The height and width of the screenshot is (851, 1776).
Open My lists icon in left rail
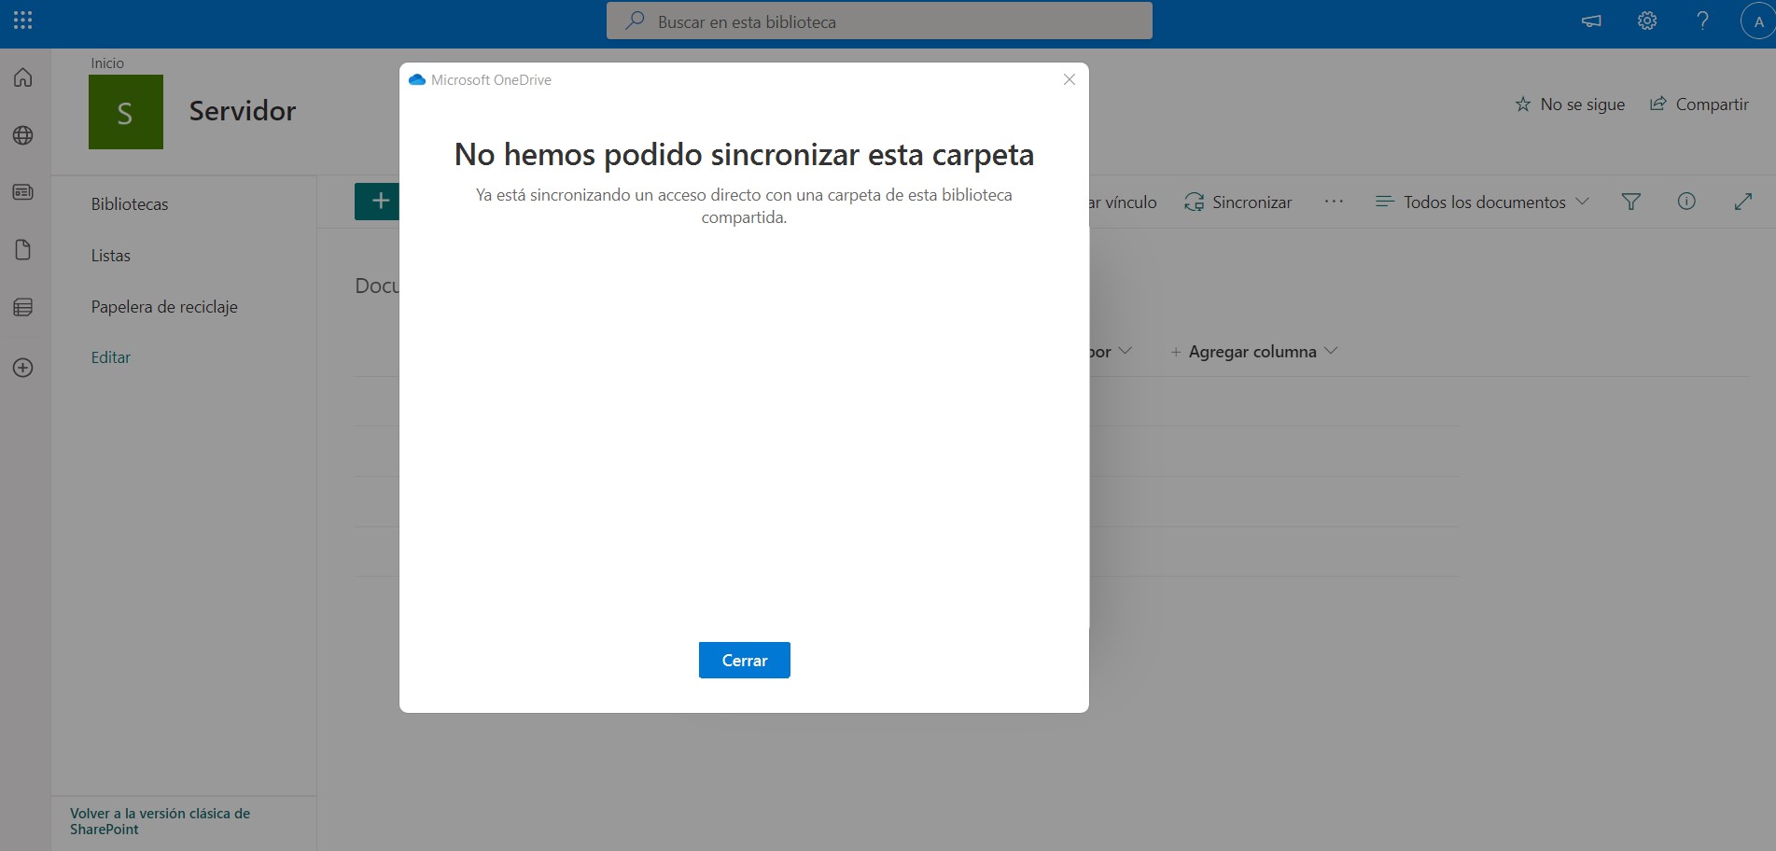click(x=23, y=308)
